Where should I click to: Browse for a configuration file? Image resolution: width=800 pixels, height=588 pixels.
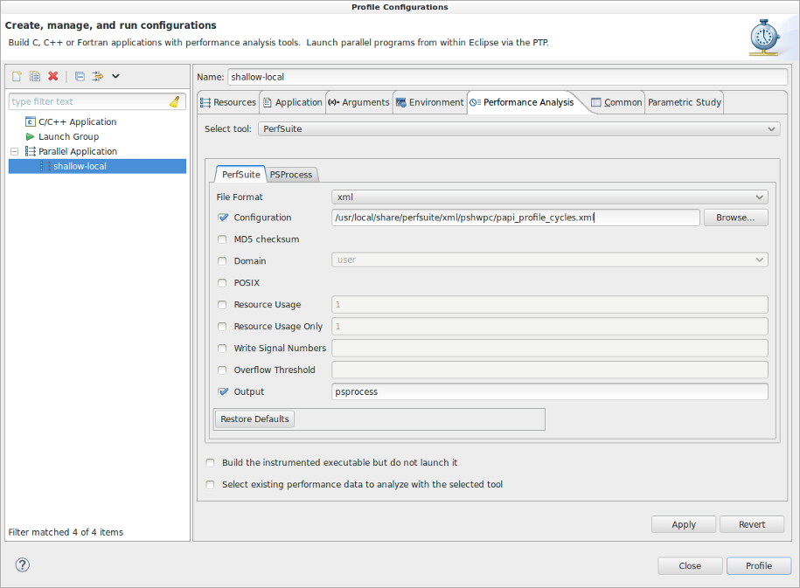pyautogui.click(x=735, y=218)
